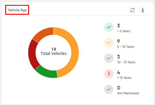
Task: Select the '5 - 10 Years' legend label
Action: [x=126, y=47]
